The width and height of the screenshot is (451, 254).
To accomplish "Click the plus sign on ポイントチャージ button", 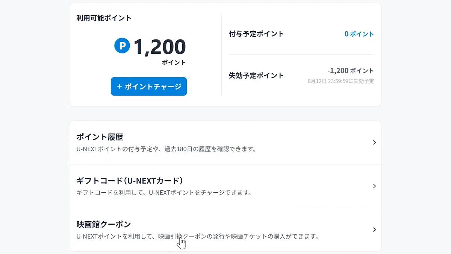I will tap(120, 87).
